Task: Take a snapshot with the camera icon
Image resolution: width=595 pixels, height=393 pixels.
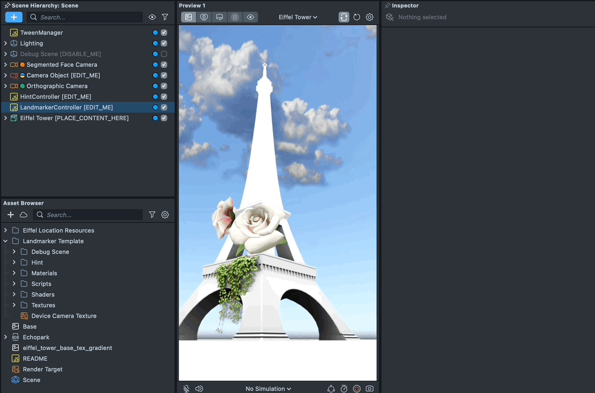Action: point(370,389)
